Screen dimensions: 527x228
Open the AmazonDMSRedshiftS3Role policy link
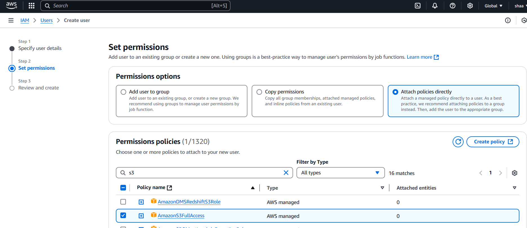(x=189, y=202)
